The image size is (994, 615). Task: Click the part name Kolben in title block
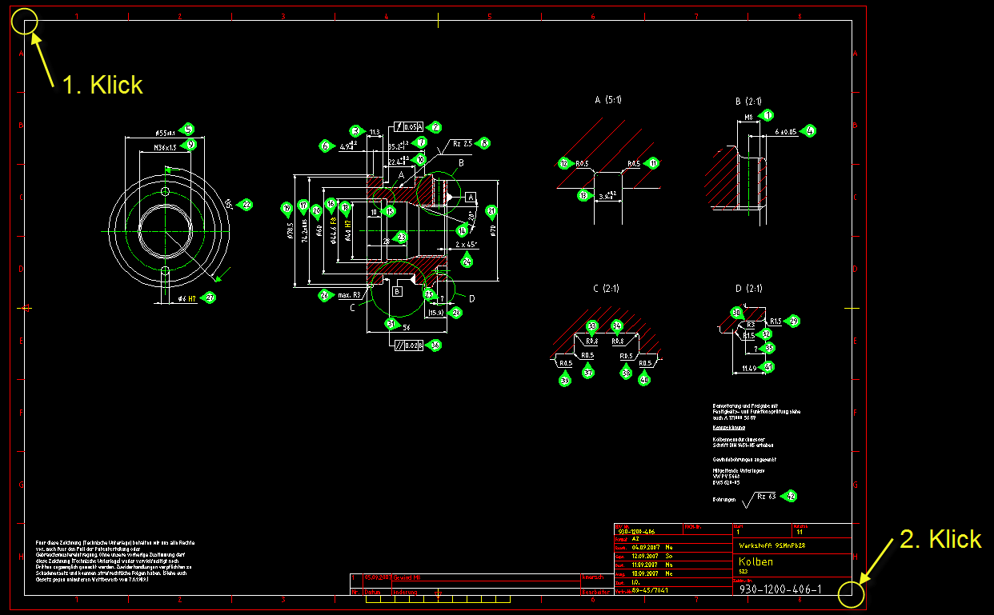point(756,561)
